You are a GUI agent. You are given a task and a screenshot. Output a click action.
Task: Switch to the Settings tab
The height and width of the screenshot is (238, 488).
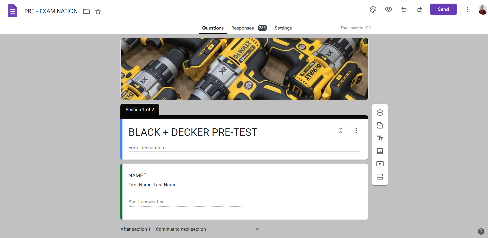[283, 28]
